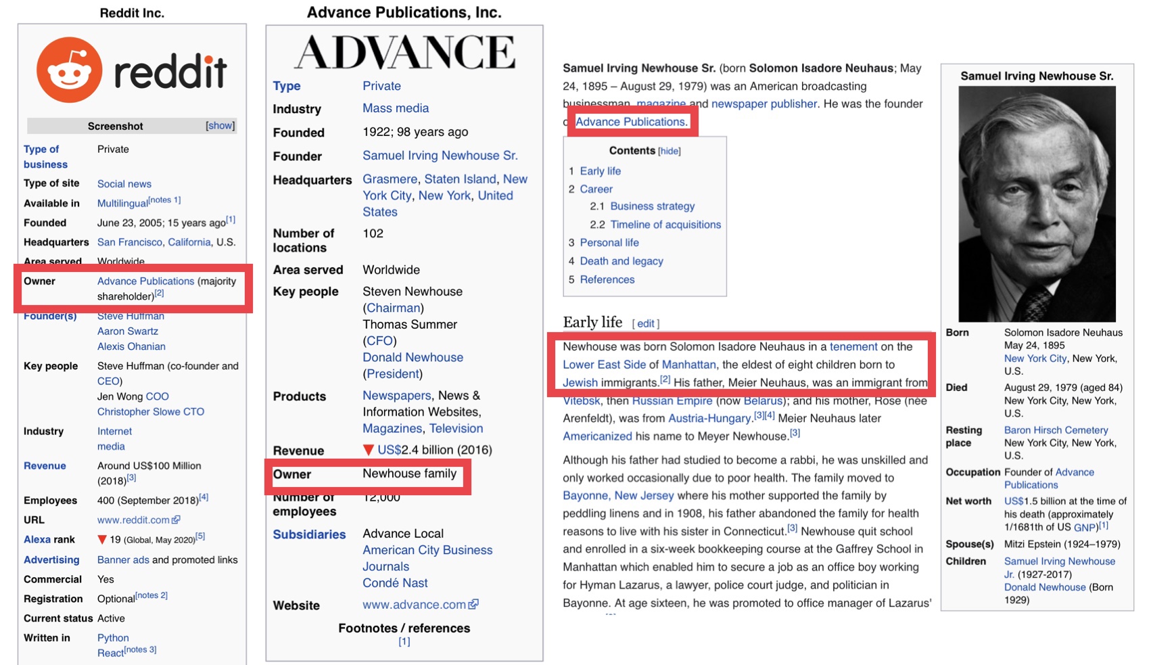This screenshot has height=665, width=1151.
Task: Open the portrait photo of Samuel Newhouse
Action: 1037,204
